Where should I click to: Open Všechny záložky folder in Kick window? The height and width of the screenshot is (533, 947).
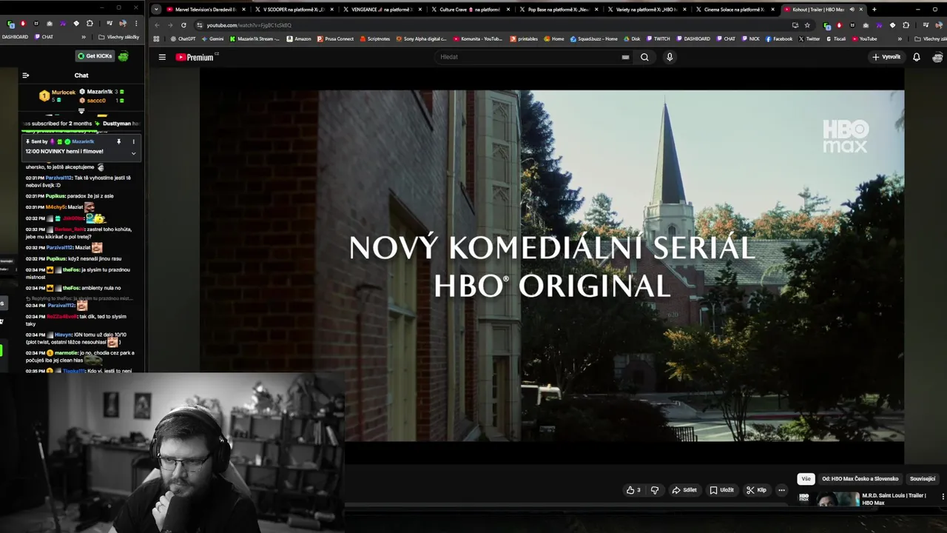[x=118, y=37]
